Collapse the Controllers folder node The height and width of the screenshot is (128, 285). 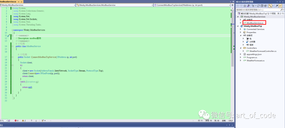[x=240, y=48]
